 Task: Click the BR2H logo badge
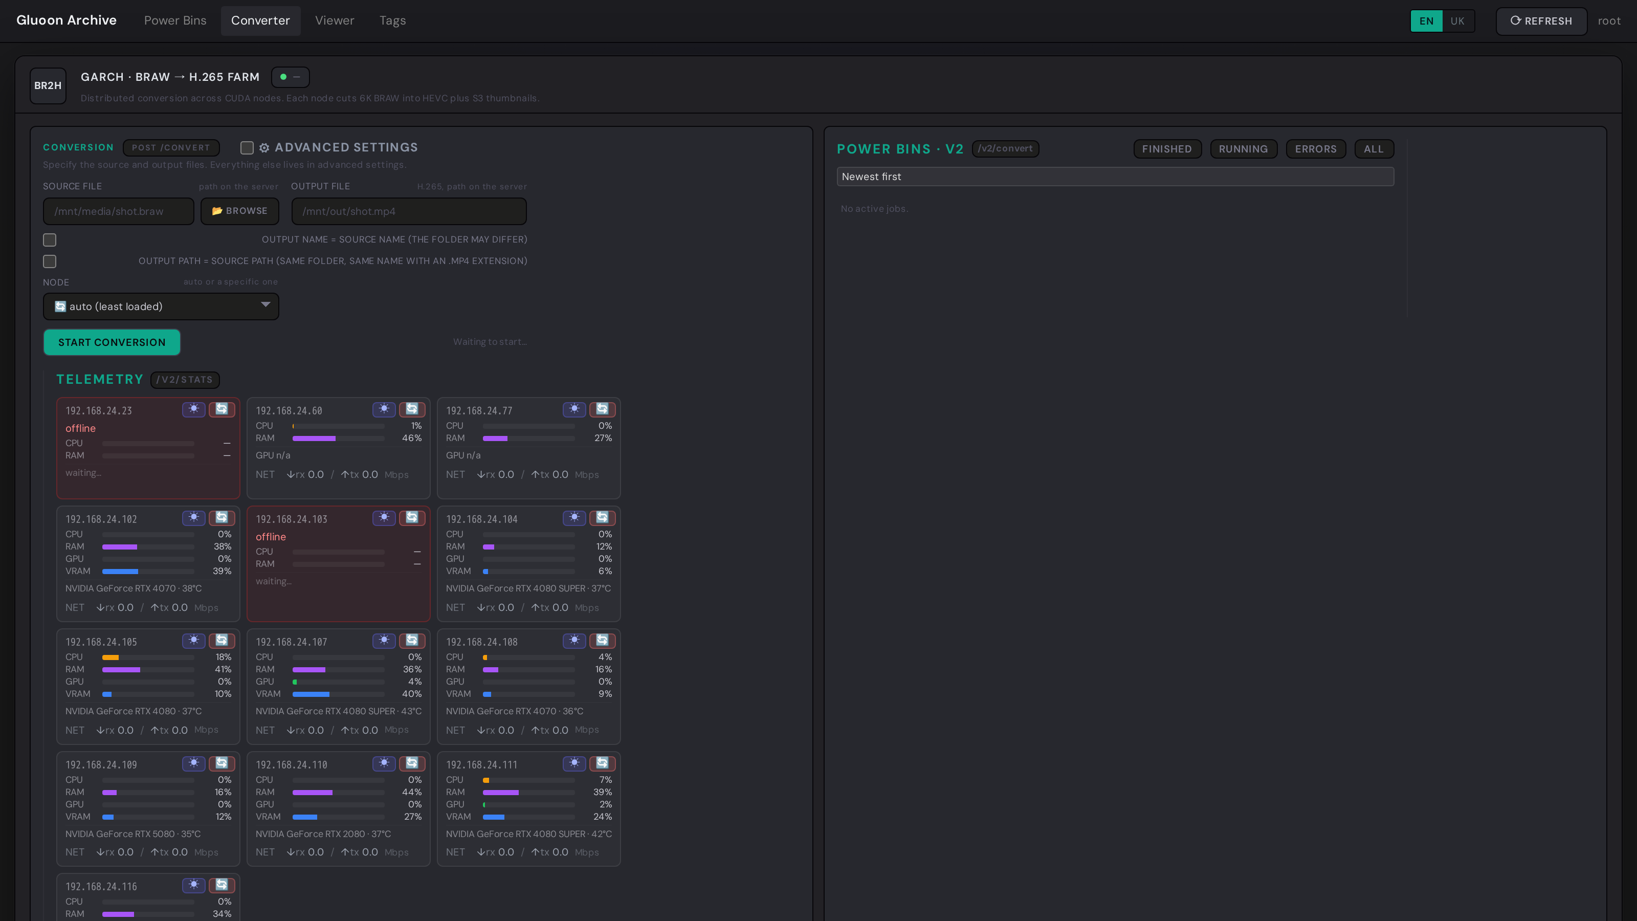(x=48, y=86)
